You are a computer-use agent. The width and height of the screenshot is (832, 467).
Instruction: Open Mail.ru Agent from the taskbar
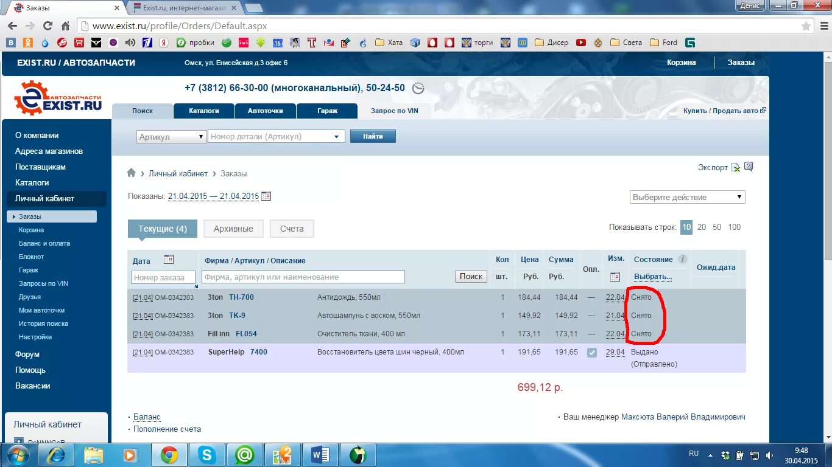(245, 455)
